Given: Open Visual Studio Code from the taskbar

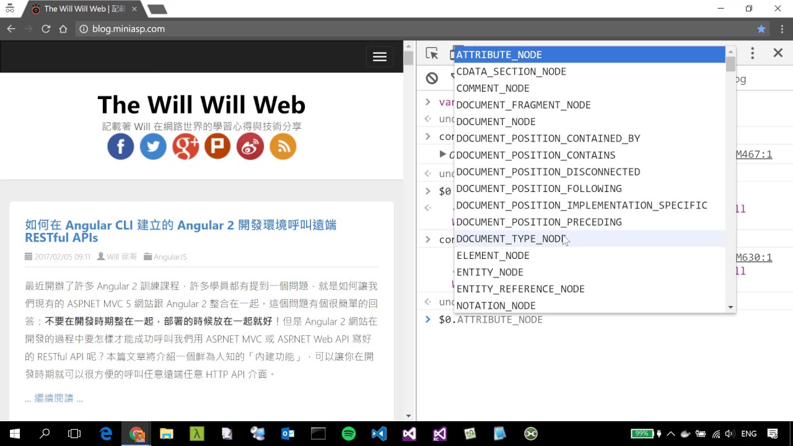Looking at the screenshot, I should (379, 434).
